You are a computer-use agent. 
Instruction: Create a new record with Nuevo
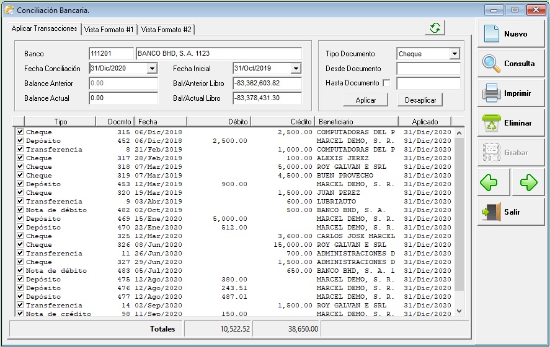coord(510,34)
